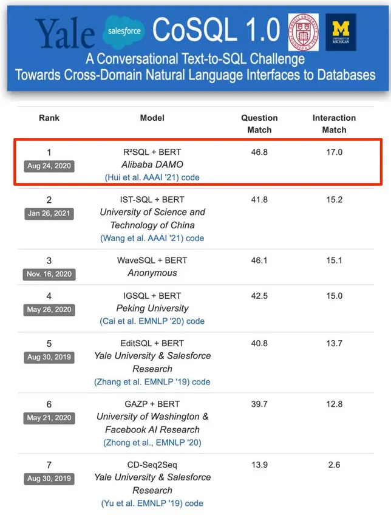Click the University of Michigan logo

(x=341, y=32)
